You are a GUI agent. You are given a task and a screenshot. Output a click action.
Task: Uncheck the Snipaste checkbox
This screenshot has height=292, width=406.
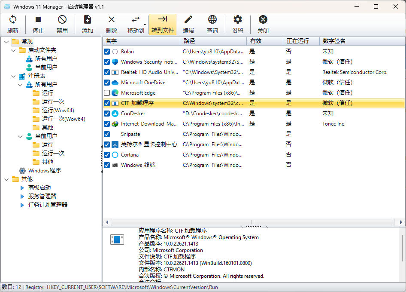coord(107,134)
